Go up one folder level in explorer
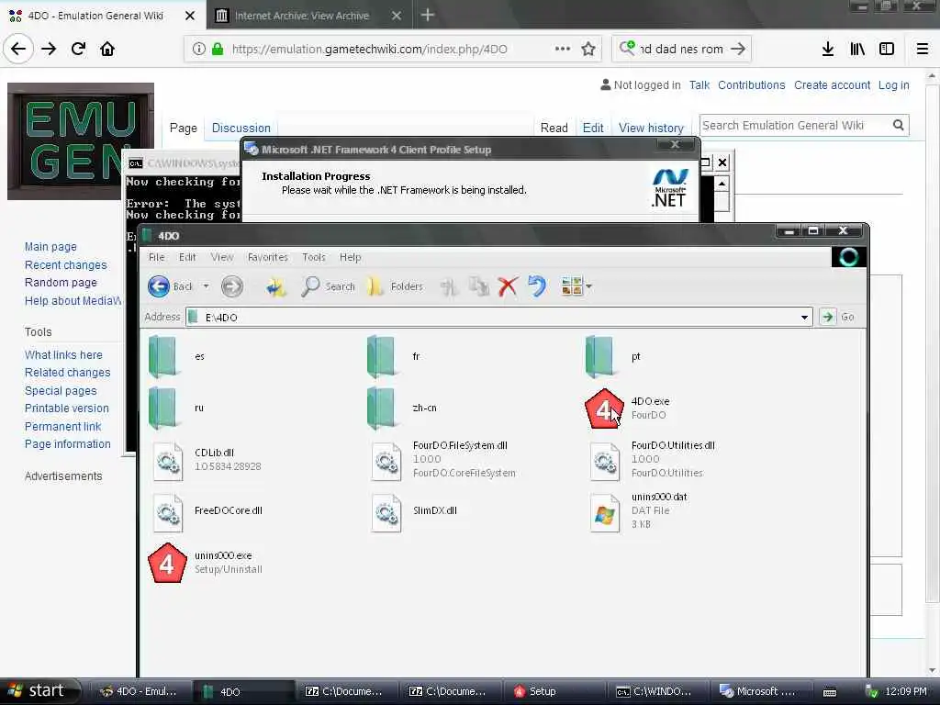The width and height of the screenshot is (940, 705). tap(275, 286)
